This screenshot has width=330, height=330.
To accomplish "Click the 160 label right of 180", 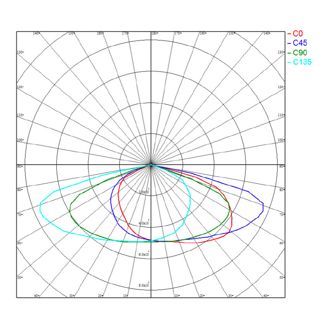I will pyautogui.click(x=202, y=33).
